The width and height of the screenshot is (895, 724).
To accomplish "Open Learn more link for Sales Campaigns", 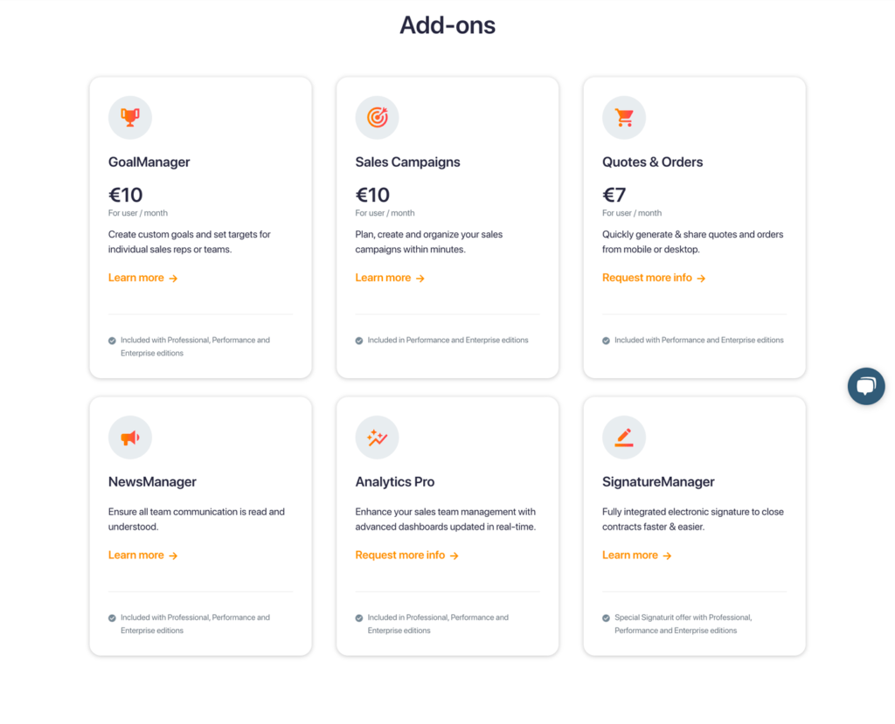I will [x=390, y=278].
